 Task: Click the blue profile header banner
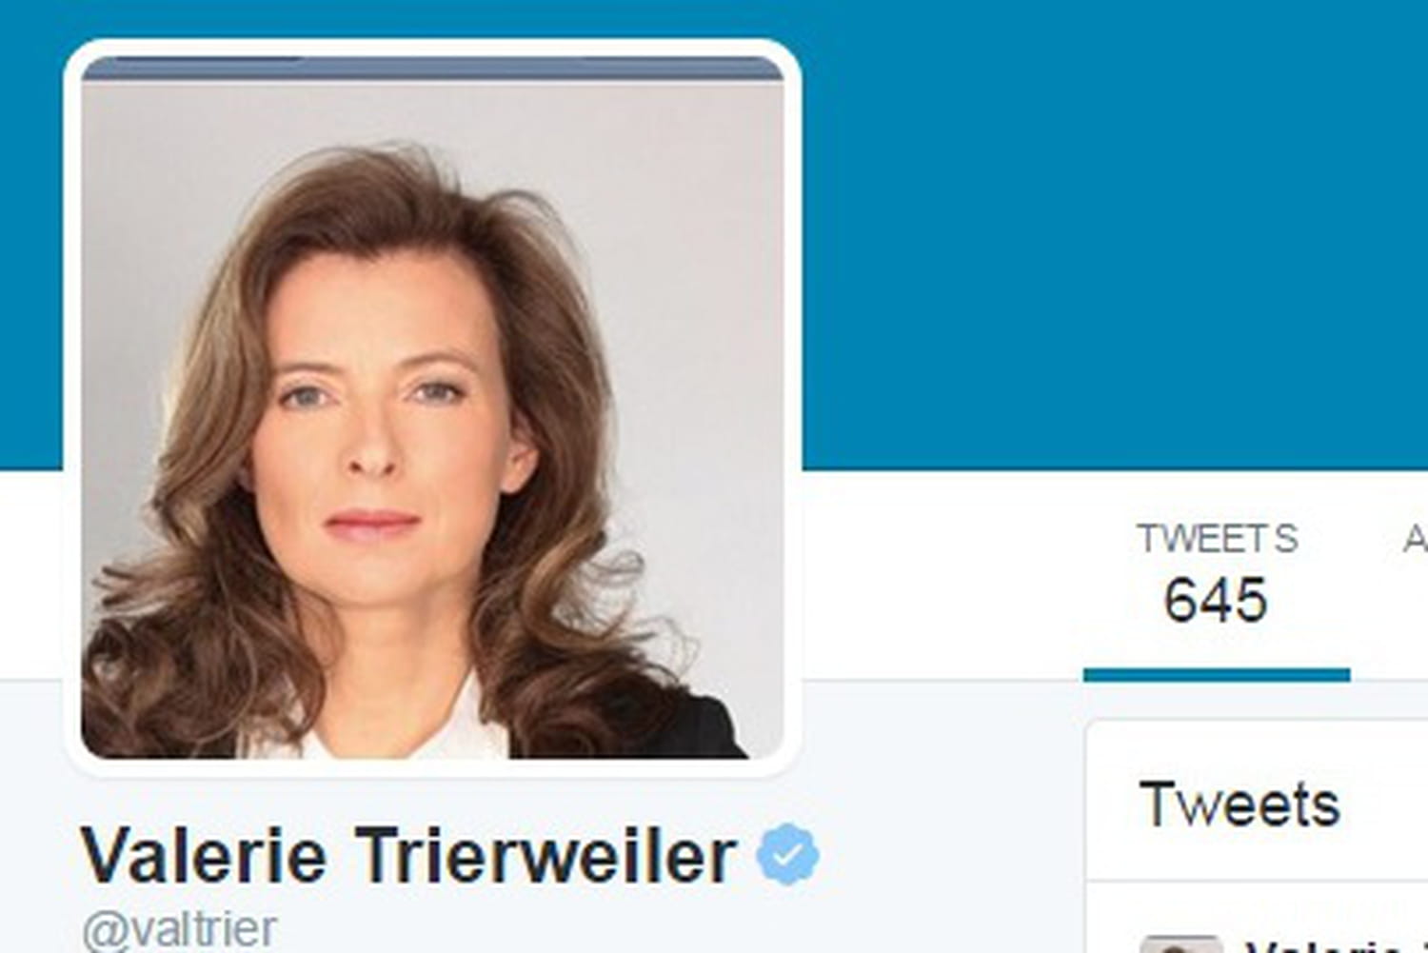click(x=1114, y=233)
